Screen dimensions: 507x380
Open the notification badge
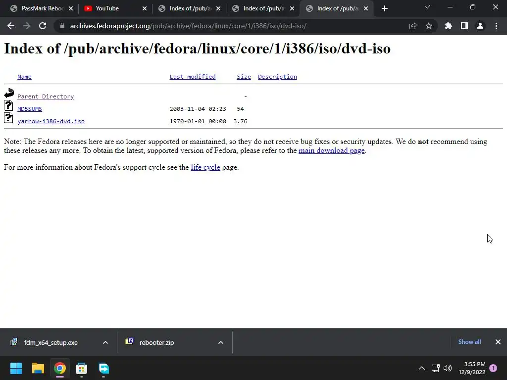pyautogui.click(x=493, y=368)
